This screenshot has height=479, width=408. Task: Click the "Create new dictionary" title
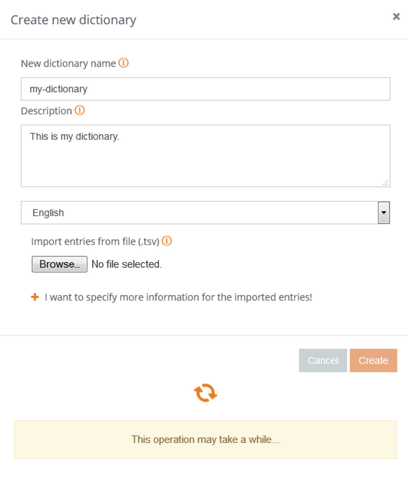[x=73, y=20]
